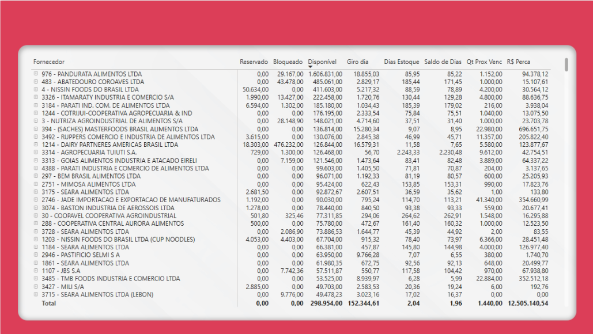
Task: Expand the 1861 - SEARA ALIMENTOS LTDA row
Action: coord(36,263)
